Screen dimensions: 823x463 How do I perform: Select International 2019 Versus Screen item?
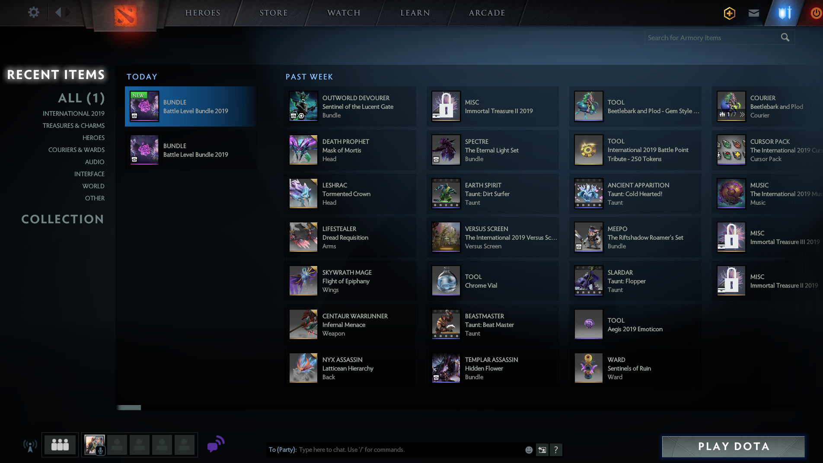point(493,237)
